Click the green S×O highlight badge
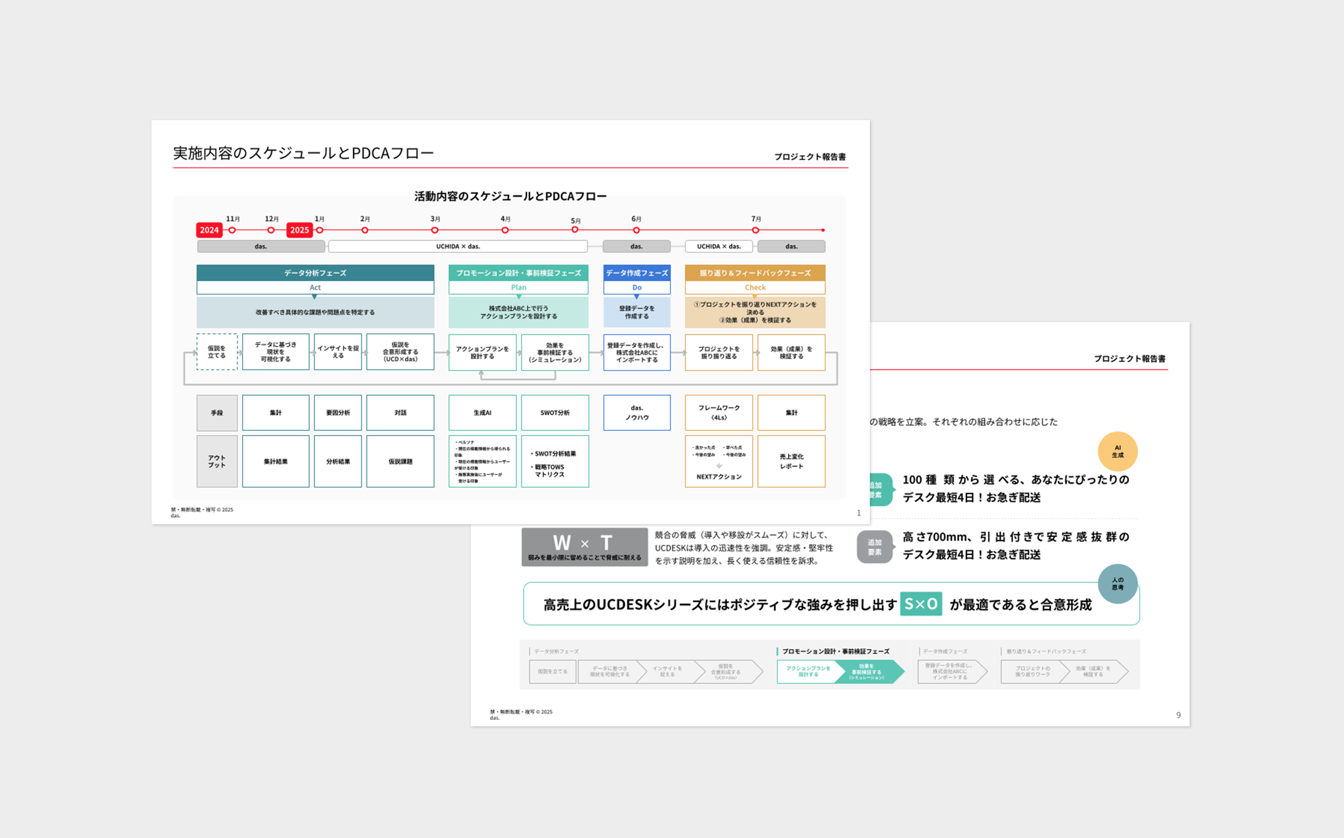Image resolution: width=1344 pixels, height=838 pixels. 920,603
